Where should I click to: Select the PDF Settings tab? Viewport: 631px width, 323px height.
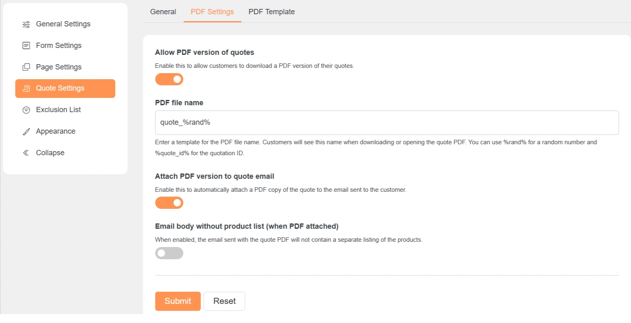tap(212, 12)
